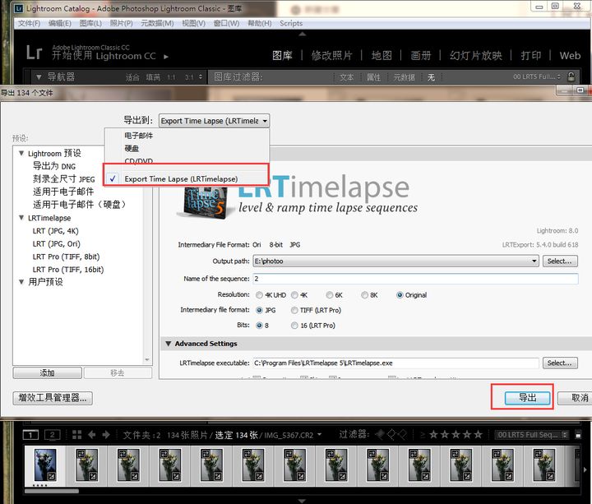Click the Lr logo in the identity plate
Screen dimensions: 592x504
tap(34, 53)
